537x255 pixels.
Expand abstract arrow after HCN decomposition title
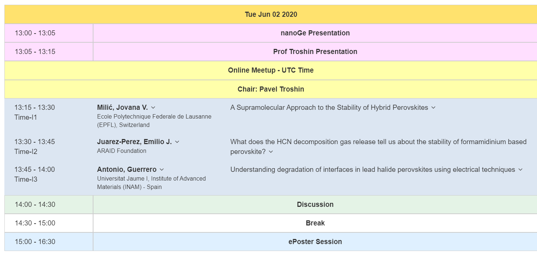271,152
